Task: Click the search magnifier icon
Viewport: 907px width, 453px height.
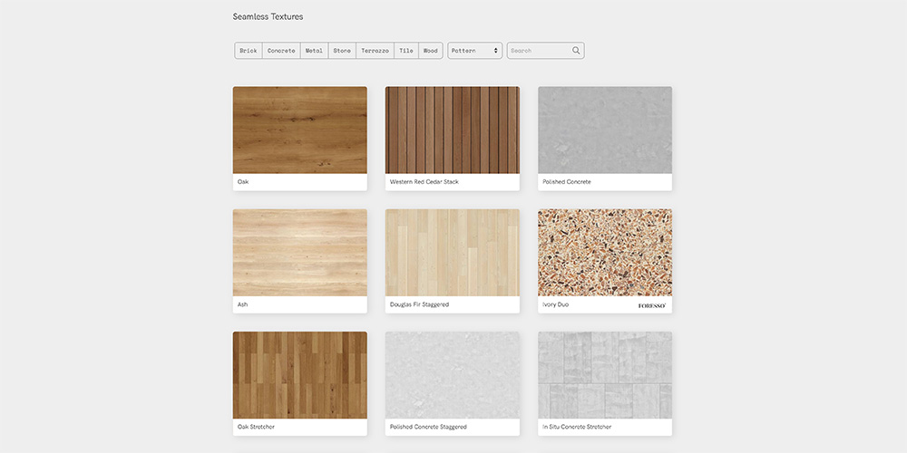Action: [576, 50]
